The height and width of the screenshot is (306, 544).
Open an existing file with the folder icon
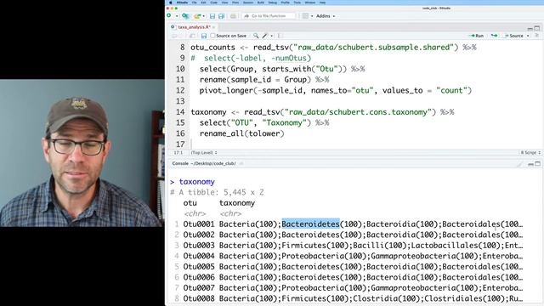[197, 16]
